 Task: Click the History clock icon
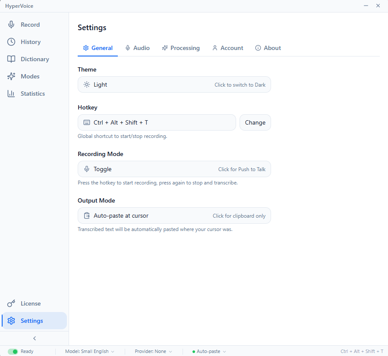click(x=11, y=42)
